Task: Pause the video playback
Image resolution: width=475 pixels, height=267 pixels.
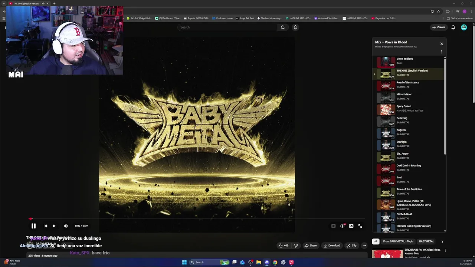Action: (x=33, y=226)
